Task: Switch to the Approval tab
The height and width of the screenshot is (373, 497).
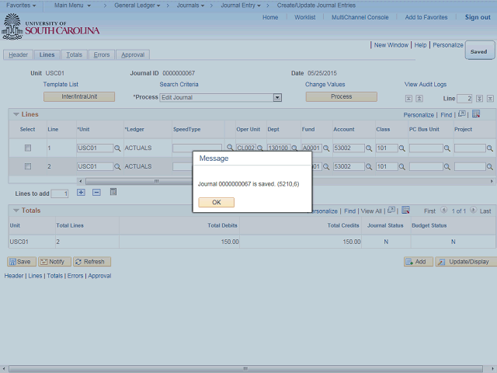Action: [x=133, y=55]
